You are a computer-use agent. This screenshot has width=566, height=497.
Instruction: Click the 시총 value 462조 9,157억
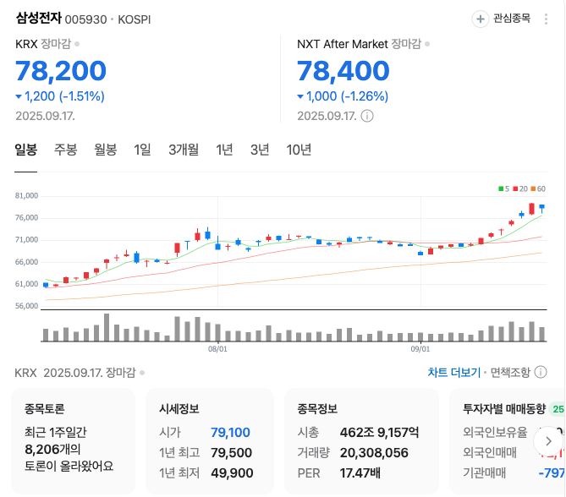click(379, 432)
